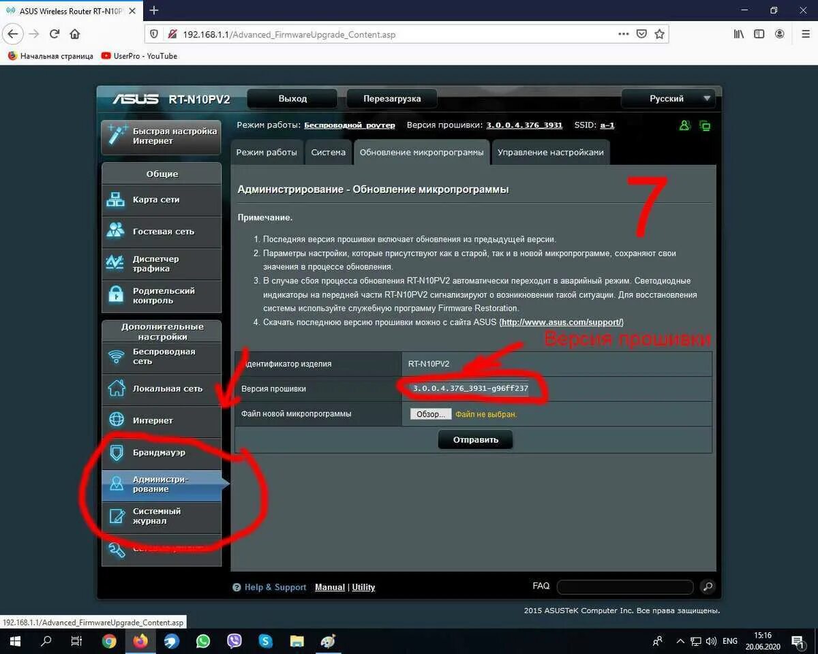Open Viber from the taskbar
The image size is (818, 654).
(x=234, y=641)
